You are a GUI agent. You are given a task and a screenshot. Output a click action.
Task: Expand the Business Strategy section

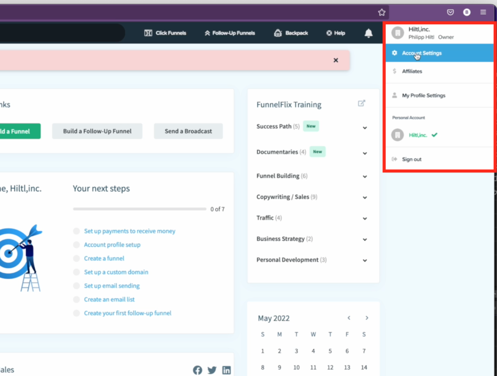pyautogui.click(x=365, y=239)
